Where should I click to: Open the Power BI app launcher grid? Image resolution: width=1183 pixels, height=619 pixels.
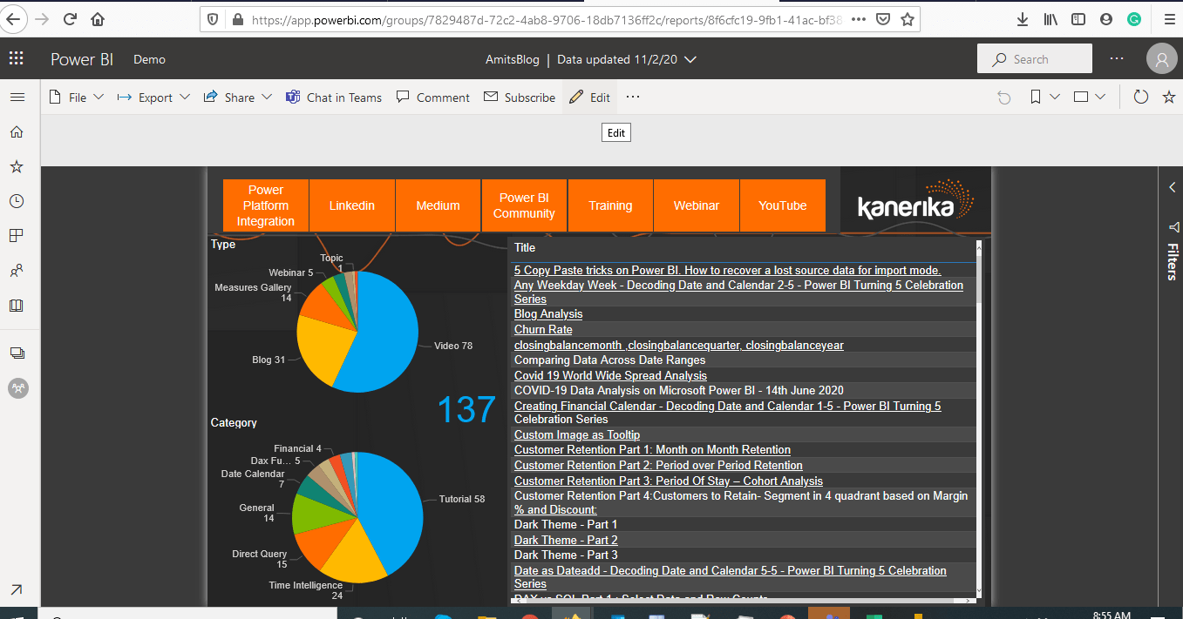point(16,59)
